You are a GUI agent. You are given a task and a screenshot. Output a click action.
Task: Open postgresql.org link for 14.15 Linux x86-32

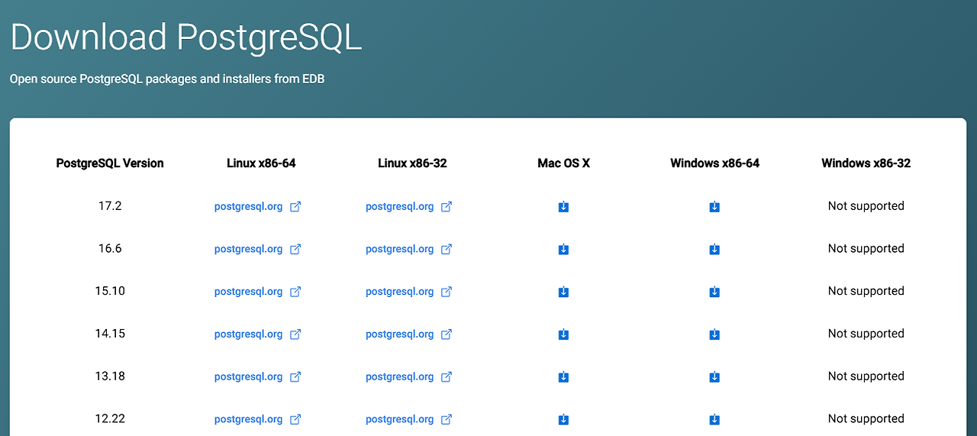coord(409,334)
